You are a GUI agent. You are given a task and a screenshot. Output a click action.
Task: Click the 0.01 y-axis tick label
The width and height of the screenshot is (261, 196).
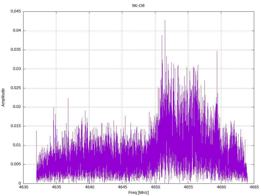point(17,145)
